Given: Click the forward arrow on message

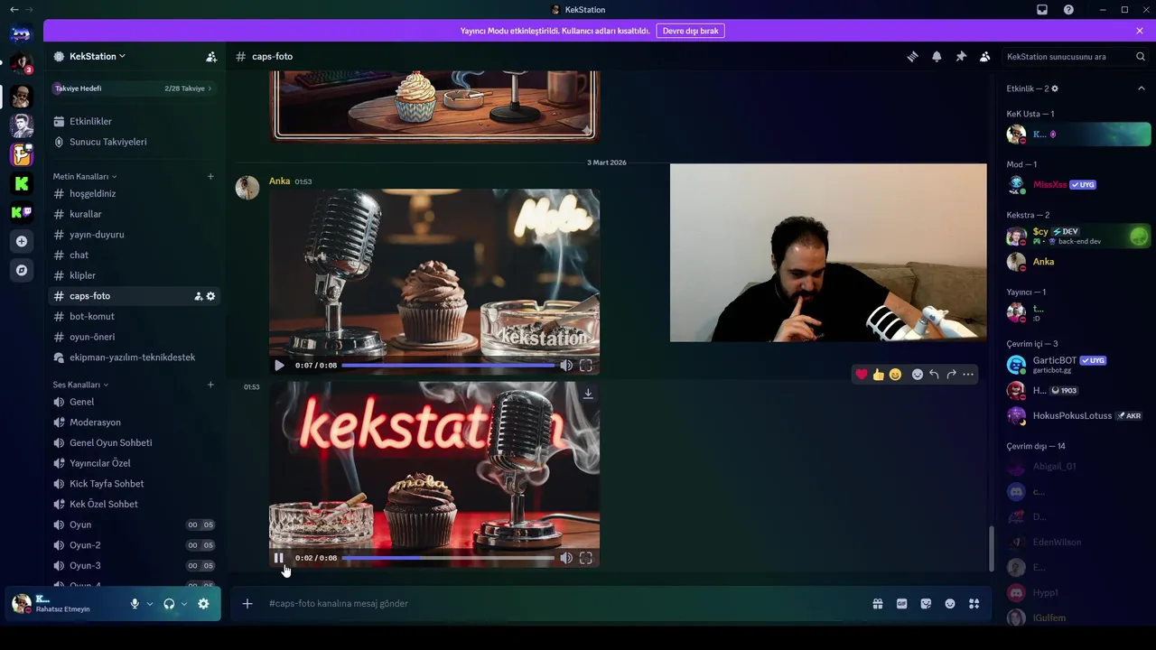Looking at the screenshot, I should [x=951, y=374].
